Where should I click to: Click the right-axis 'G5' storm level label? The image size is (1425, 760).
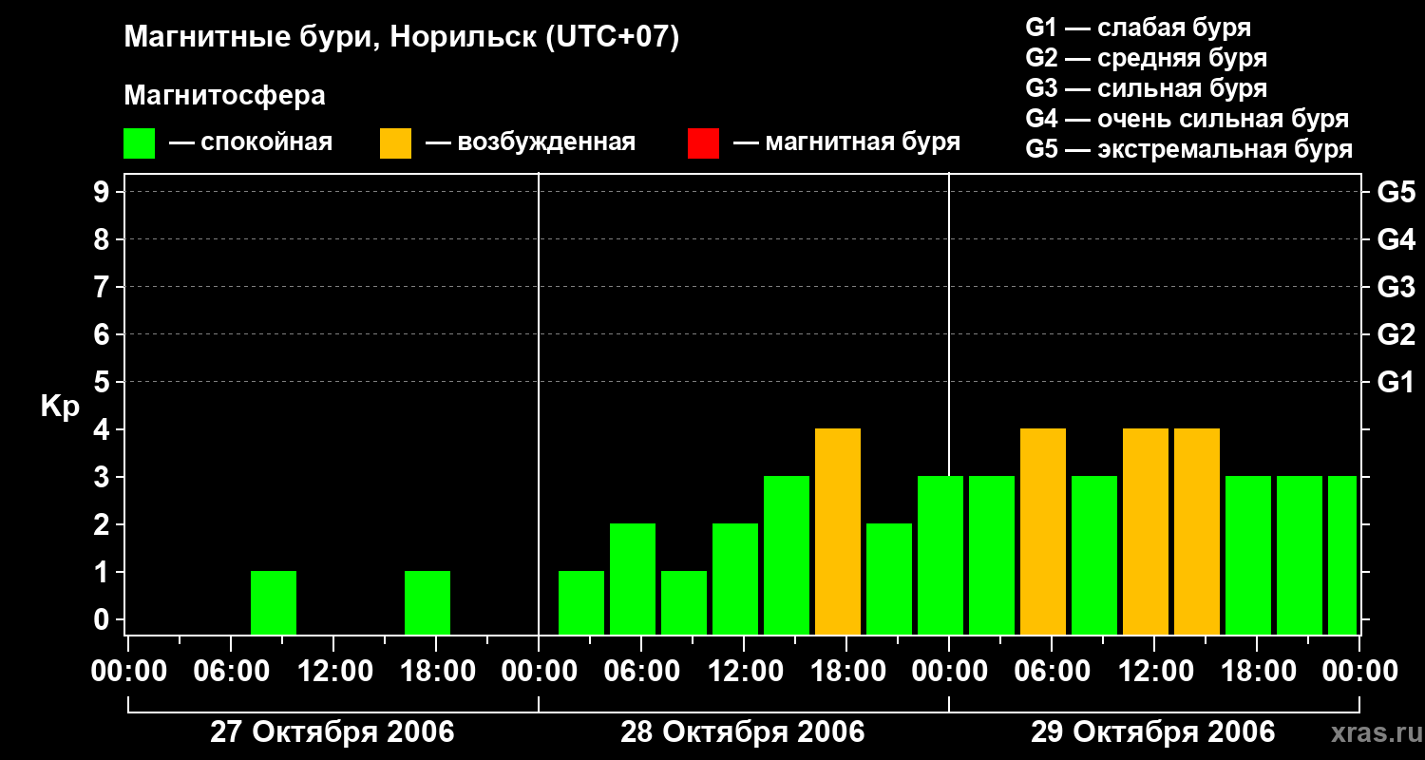1396,192
